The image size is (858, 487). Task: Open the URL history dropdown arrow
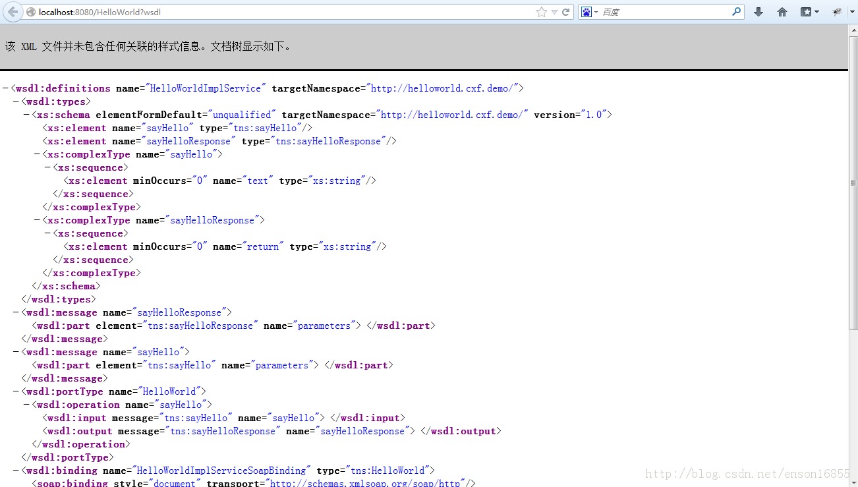(x=554, y=12)
